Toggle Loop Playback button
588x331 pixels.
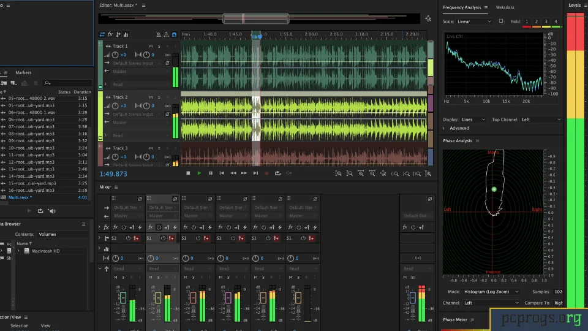click(277, 173)
